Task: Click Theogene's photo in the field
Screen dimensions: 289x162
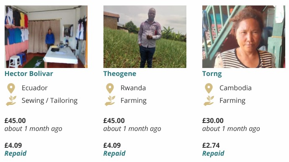Action: [x=145, y=37]
